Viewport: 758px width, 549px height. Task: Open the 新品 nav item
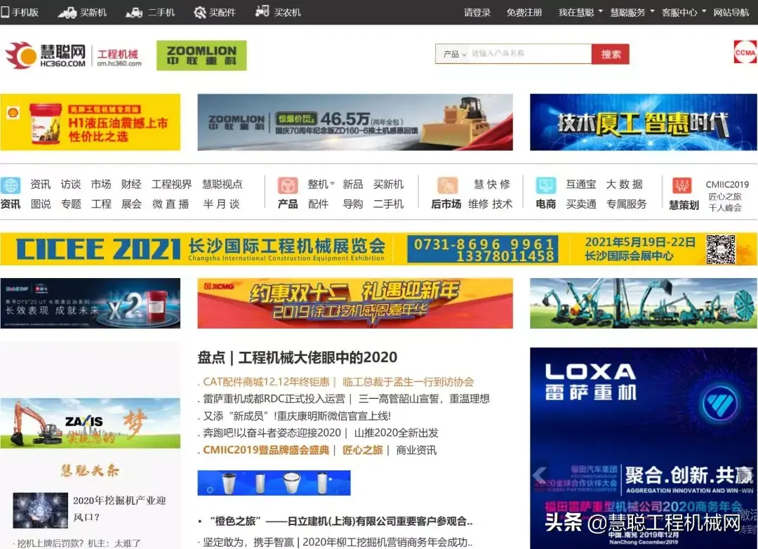(x=353, y=185)
